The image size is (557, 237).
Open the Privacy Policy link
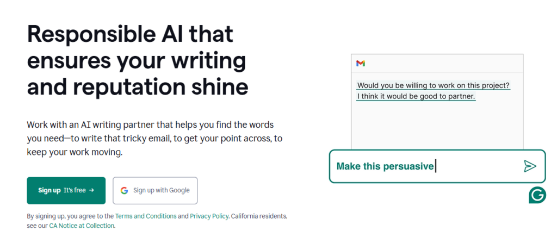(209, 216)
